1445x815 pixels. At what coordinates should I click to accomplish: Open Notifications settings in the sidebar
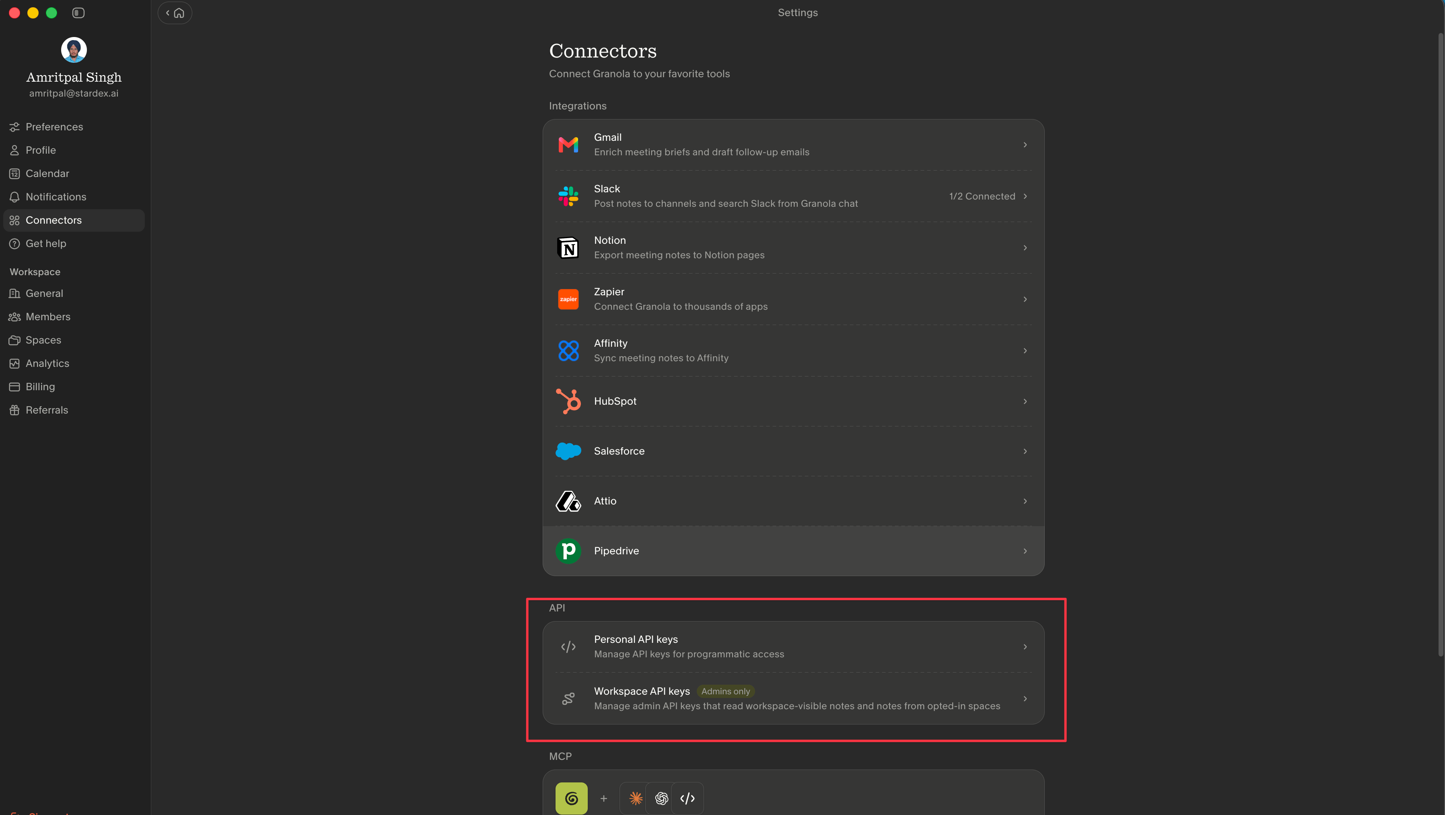(x=74, y=197)
